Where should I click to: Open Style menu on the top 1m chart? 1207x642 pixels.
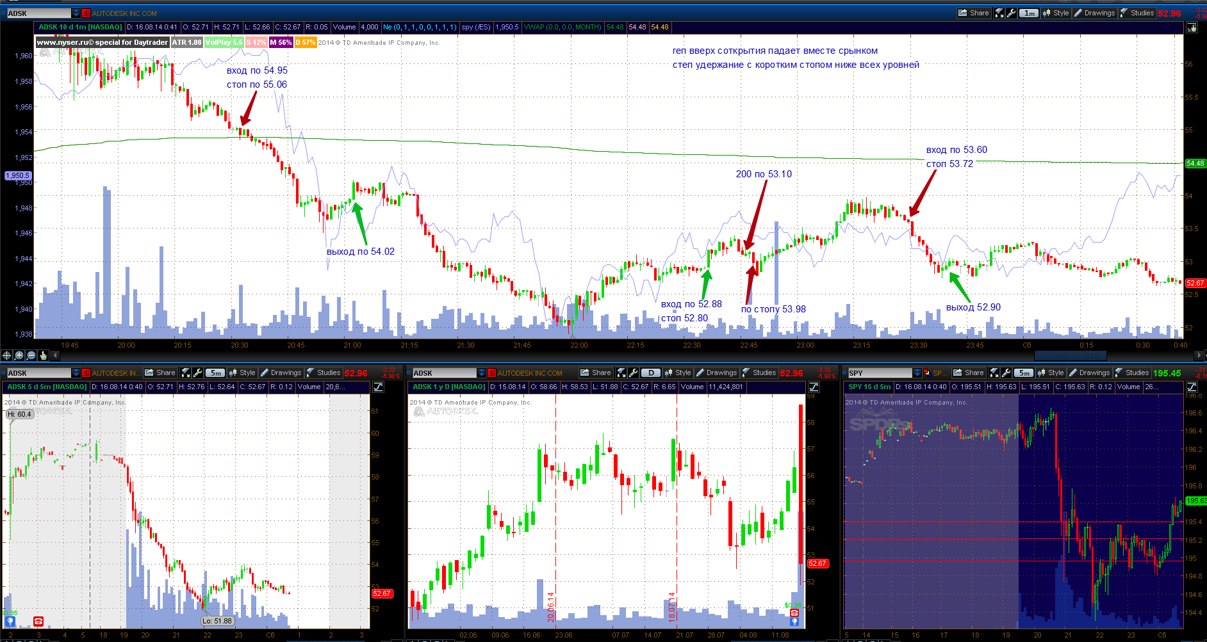(x=1056, y=13)
